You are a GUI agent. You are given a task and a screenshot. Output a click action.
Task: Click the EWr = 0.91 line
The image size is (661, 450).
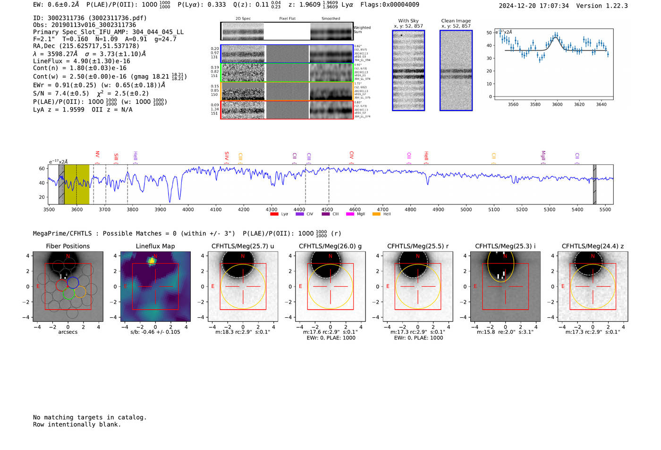(99, 85)
